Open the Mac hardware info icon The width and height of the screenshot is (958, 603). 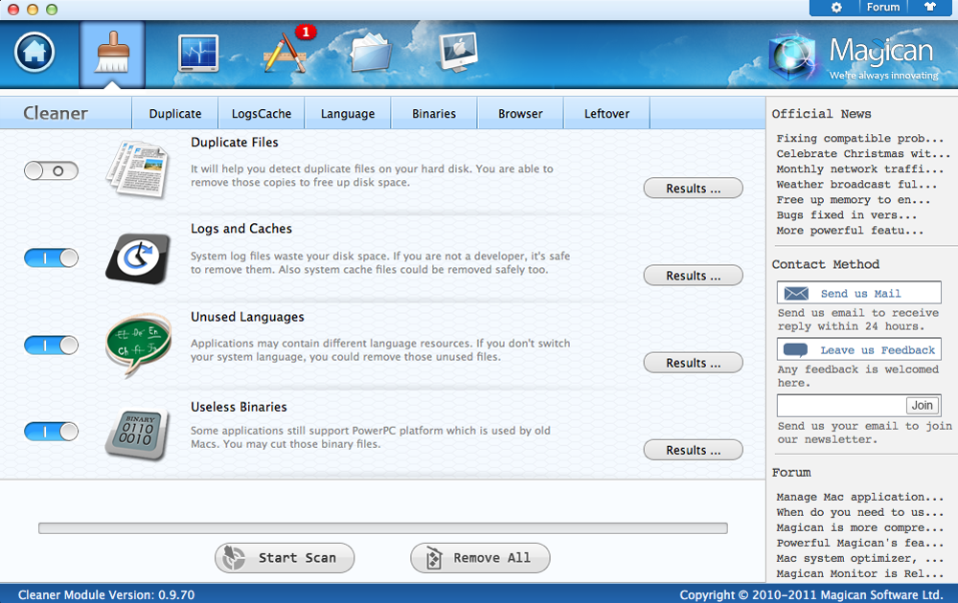[x=457, y=53]
